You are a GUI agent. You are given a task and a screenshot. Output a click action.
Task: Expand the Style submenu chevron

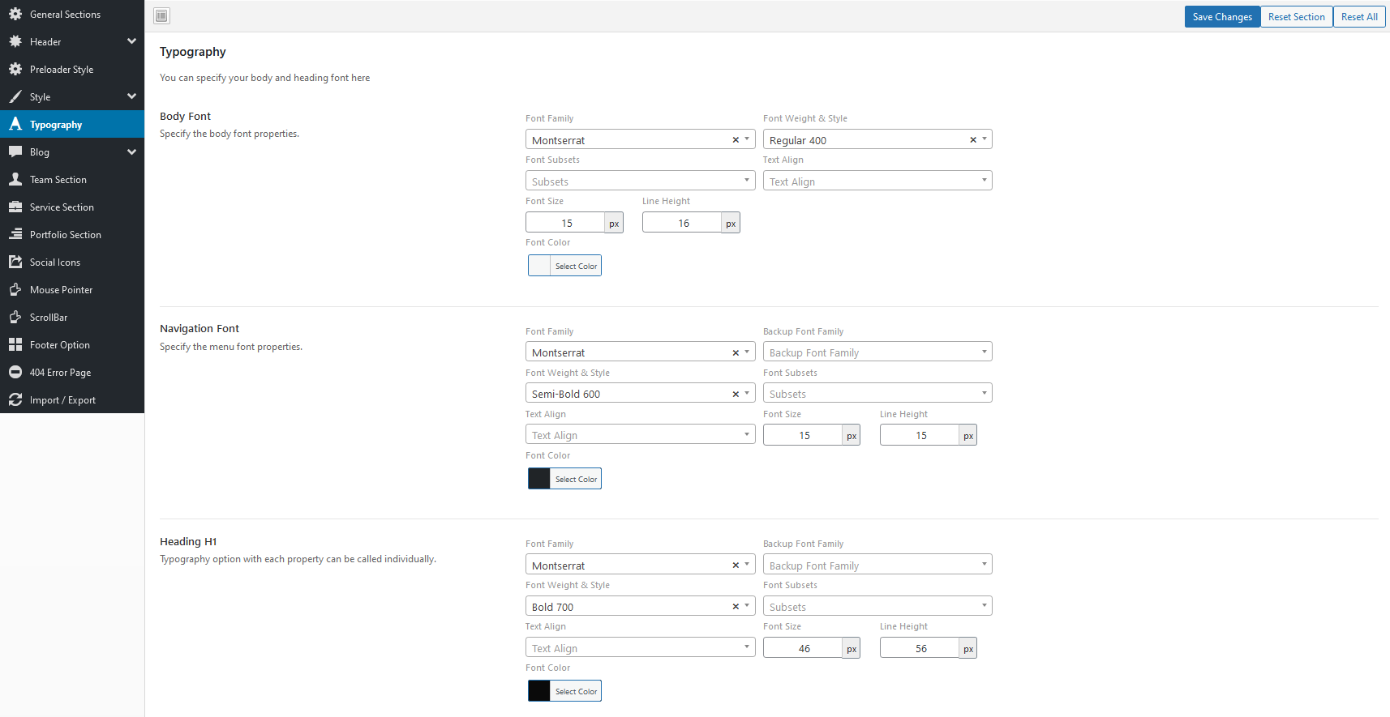(x=131, y=96)
